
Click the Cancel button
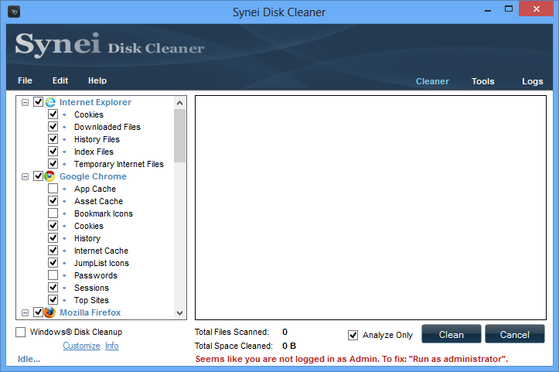(x=515, y=334)
